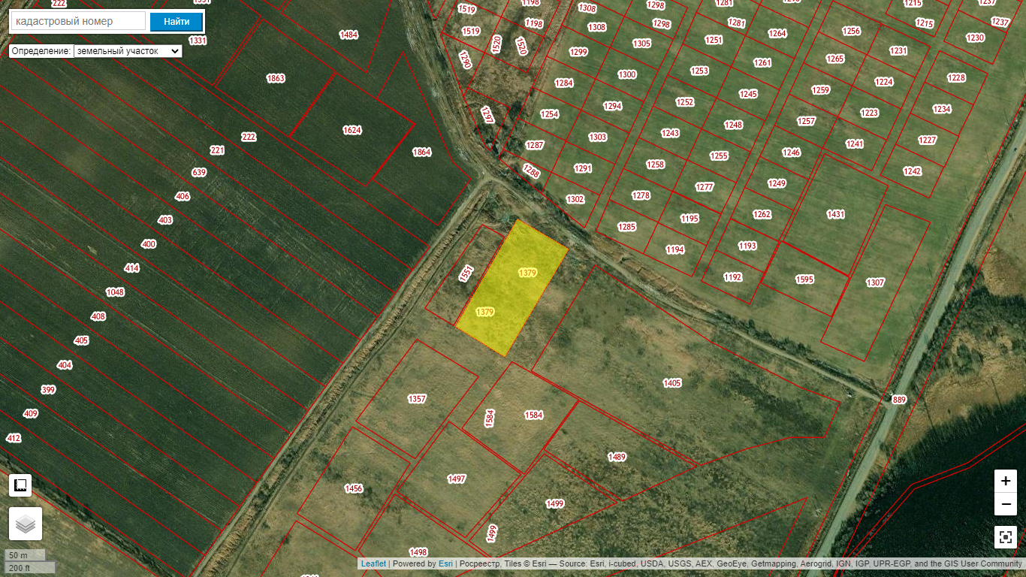Click the locate/center target icon
Image resolution: width=1026 pixels, height=577 pixels.
(1006, 537)
